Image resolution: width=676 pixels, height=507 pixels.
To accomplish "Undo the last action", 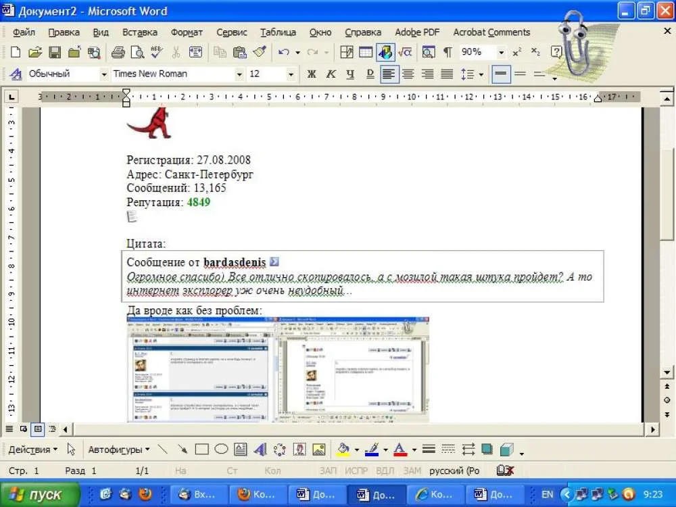I will pos(283,52).
